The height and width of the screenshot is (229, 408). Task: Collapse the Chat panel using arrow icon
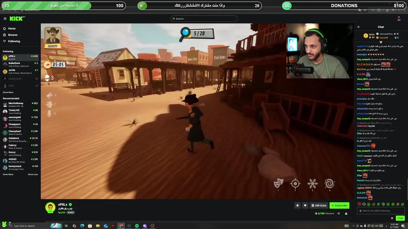359,27
